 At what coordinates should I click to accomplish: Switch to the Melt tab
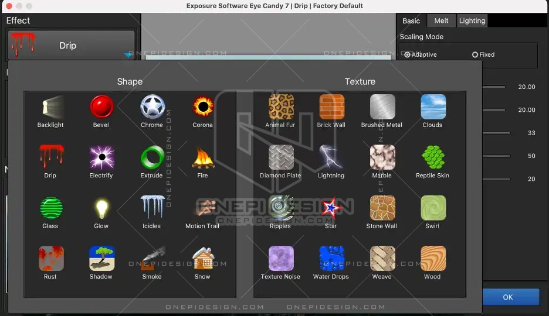pyautogui.click(x=441, y=20)
